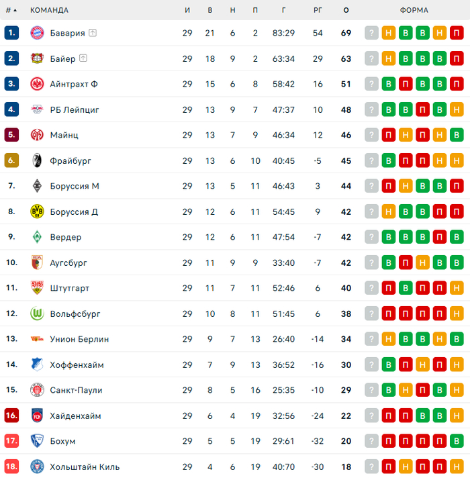Sort table by the # column arrow
The height and width of the screenshot is (478, 470).
(x=15, y=10)
